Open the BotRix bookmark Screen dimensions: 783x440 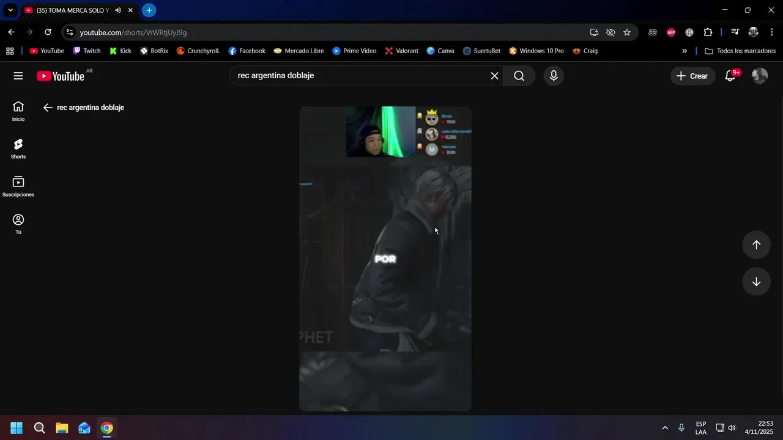pos(154,51)
